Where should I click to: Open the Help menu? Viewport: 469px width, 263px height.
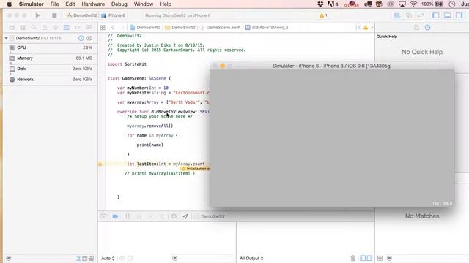coord(166,4)
